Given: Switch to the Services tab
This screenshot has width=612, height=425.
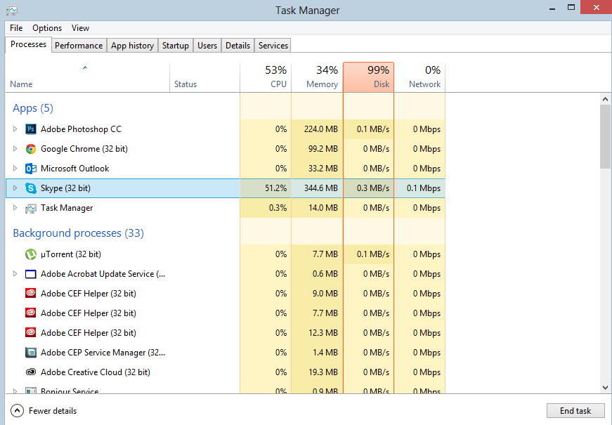Looking at the screenshot, I should (x=273, y=46).
